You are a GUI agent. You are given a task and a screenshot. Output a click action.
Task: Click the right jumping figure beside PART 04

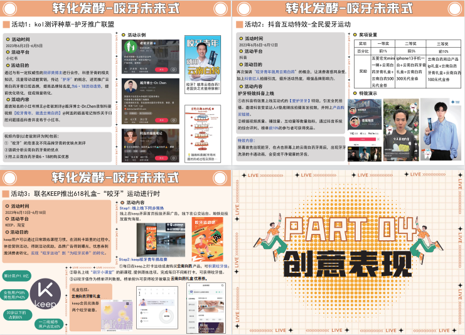point(427,240)
